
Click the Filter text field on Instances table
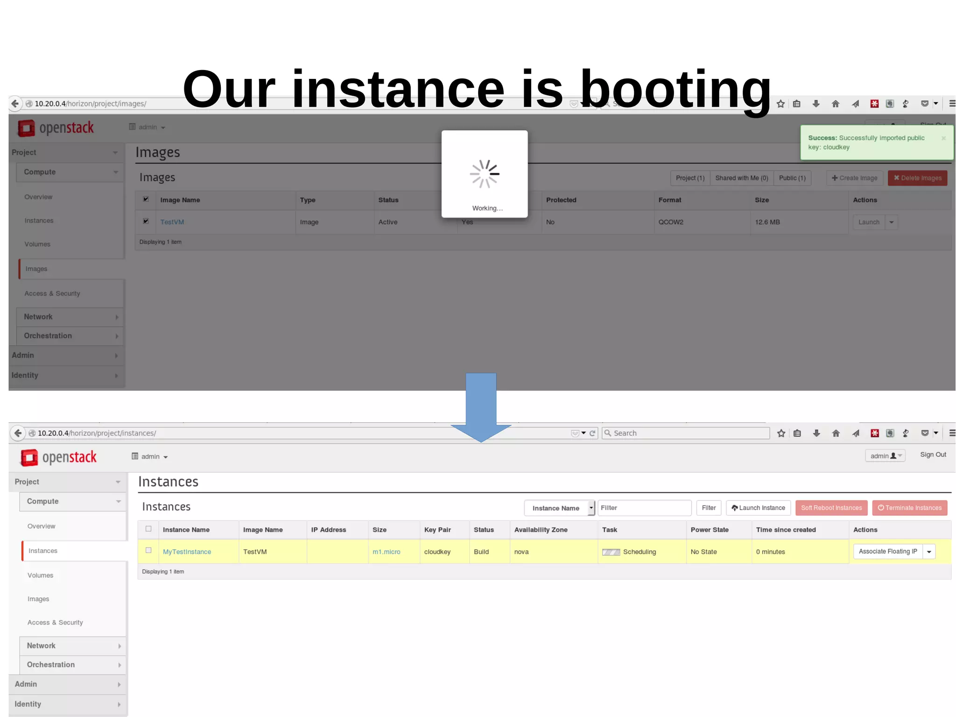tap(645, 508)
